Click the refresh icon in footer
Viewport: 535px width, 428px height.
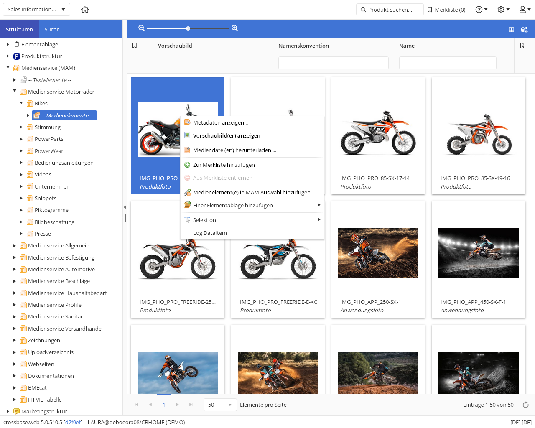coord(526,405)
